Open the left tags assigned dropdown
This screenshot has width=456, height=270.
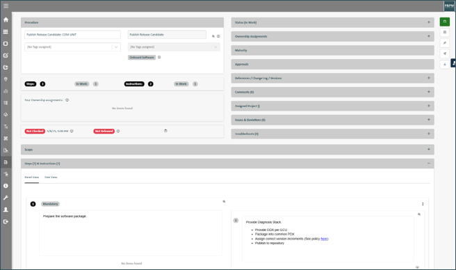tap(72, 47)
